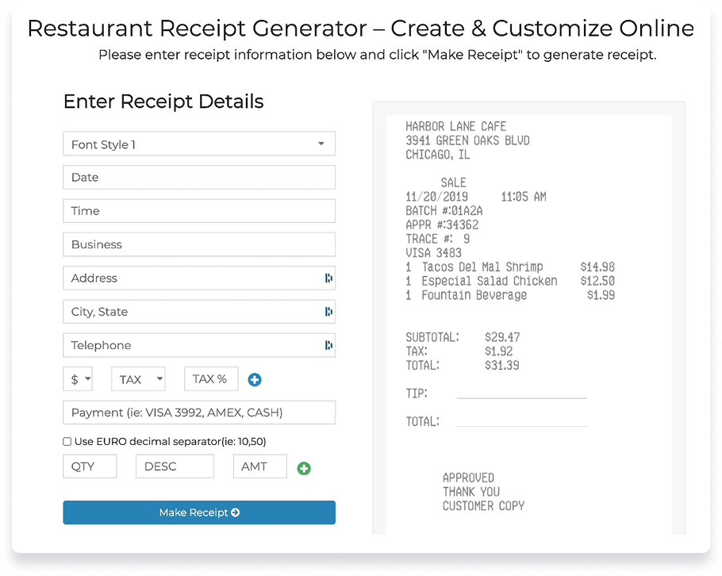Click the randomize icon in the City, State field

tap(328, 311)
